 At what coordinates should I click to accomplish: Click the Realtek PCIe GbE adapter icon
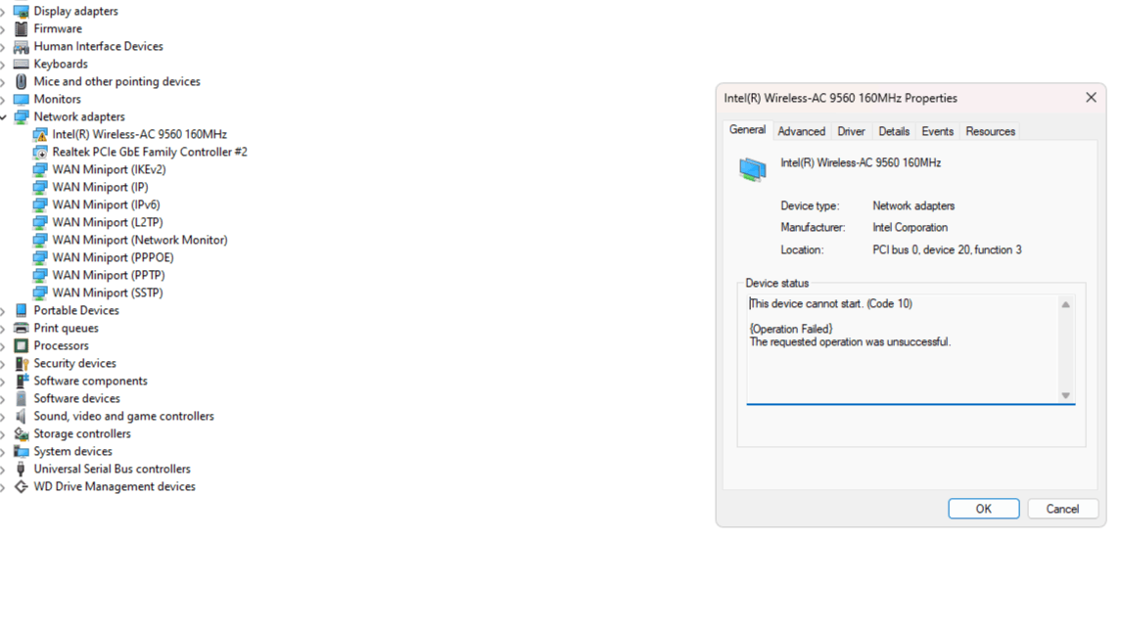click(40, 153)
